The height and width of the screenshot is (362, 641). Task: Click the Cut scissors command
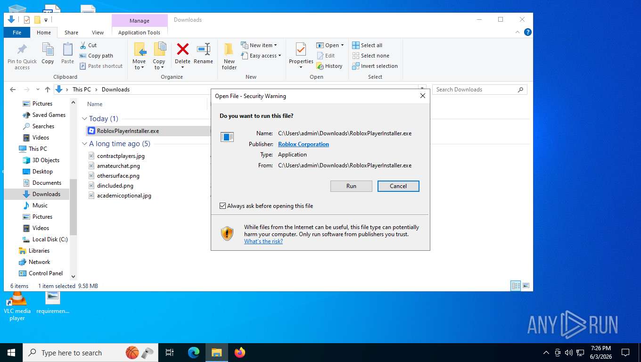88,45
